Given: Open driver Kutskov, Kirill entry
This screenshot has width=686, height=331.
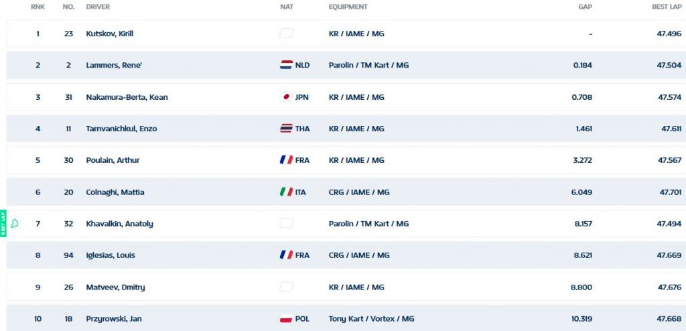Looking at the screenshot, I should click(110, 34).
